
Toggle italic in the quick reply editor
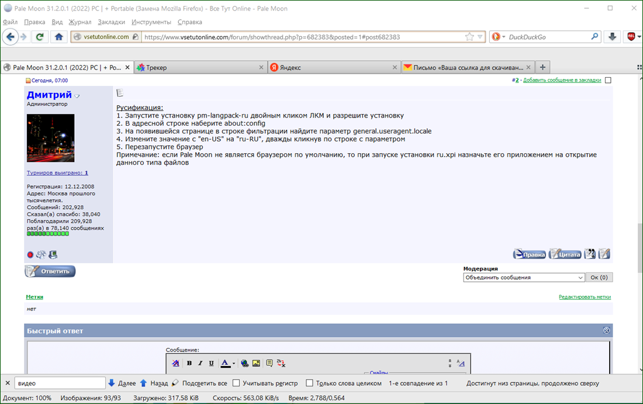pos(200,363)
